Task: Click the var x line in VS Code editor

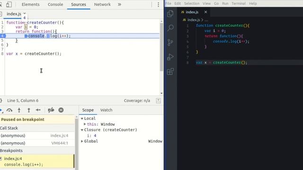Action: tap(221, 62)
